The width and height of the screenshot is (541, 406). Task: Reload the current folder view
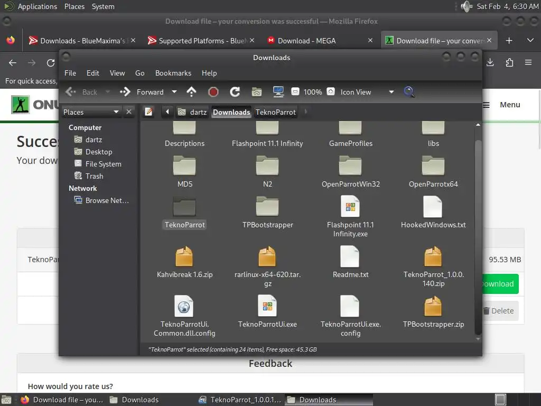[235, 92]
